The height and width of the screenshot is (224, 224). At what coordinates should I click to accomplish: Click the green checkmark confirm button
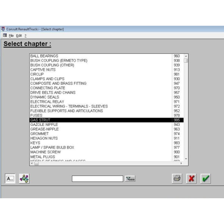pyautogui.click(x=205, y=178)
